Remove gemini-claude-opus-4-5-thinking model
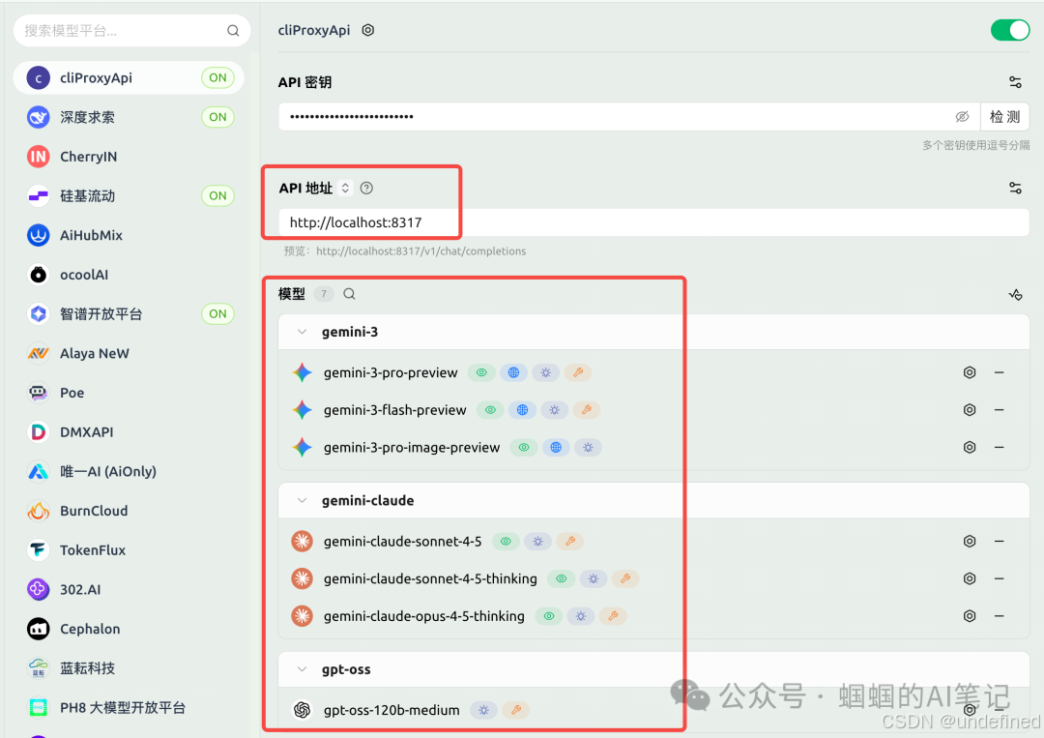The height and width of the screenshot is (738, 1044). 999,615
